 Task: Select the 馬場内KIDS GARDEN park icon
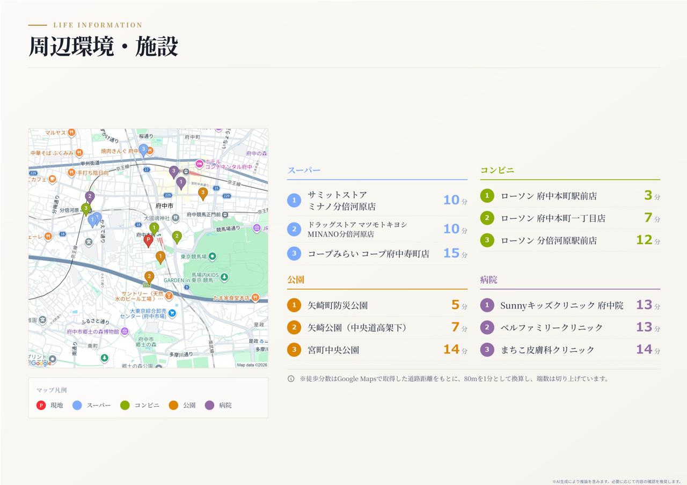pyautogui.click(x=224, y=277)
